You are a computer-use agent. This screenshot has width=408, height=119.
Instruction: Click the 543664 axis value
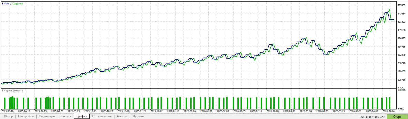[x=402, y=14]
